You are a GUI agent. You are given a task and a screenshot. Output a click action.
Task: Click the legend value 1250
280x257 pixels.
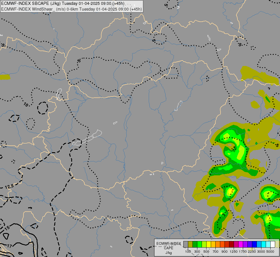[234, 252]
